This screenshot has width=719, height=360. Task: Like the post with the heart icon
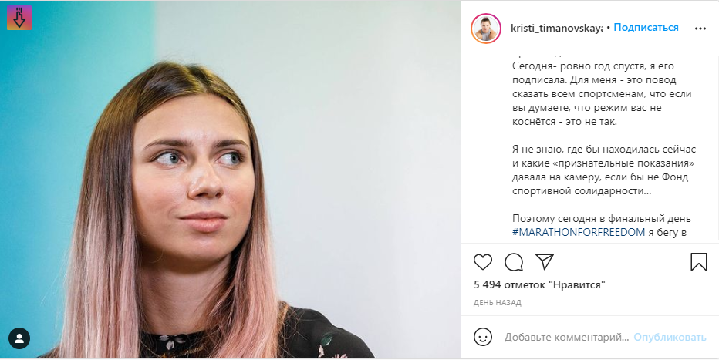pos(482,262)
